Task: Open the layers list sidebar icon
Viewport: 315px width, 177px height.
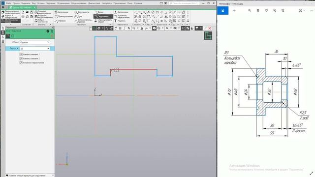Action: pyautogui.click(x=3, y=41)
